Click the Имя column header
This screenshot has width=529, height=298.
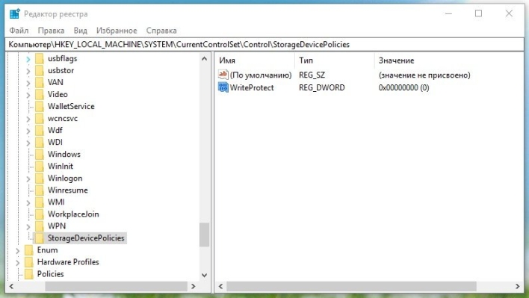[x=255, y=60]
